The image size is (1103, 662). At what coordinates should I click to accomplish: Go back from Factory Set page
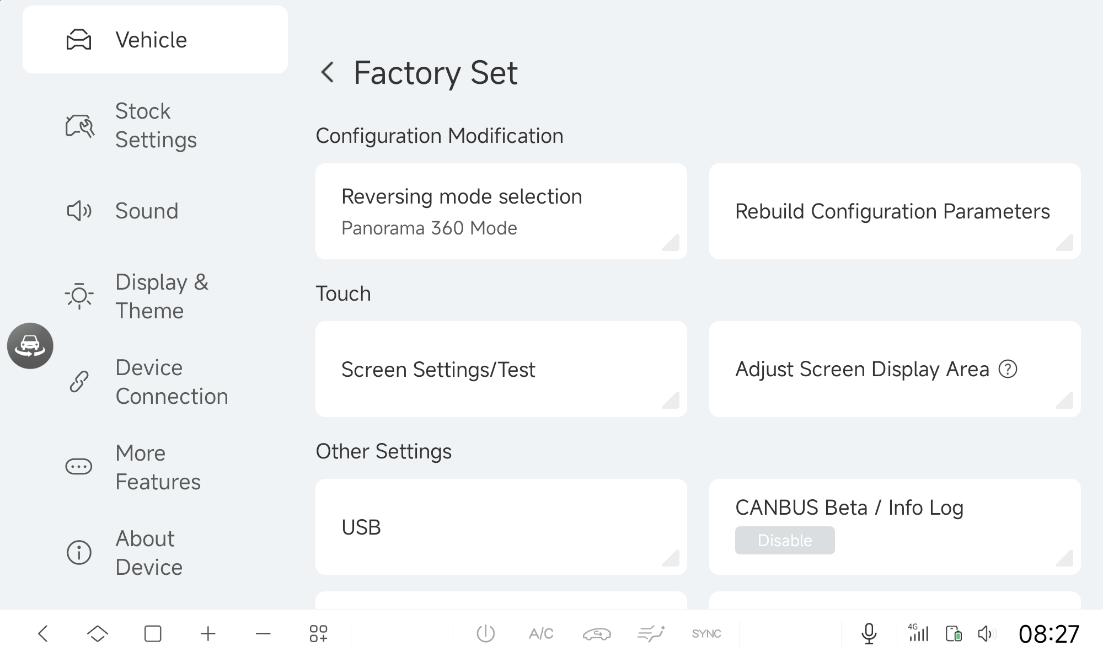coord(328,72)
